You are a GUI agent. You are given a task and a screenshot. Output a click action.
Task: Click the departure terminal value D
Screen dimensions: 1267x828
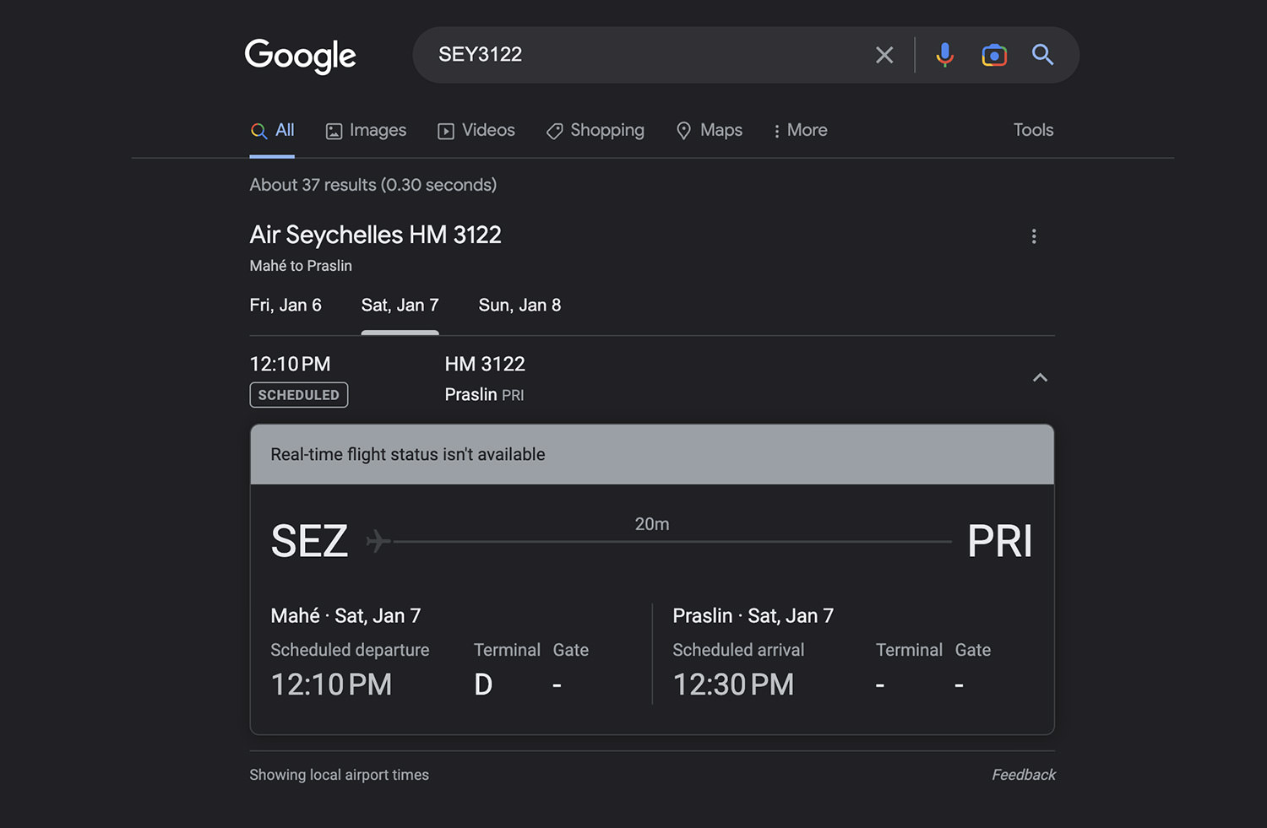click(483, 685)
